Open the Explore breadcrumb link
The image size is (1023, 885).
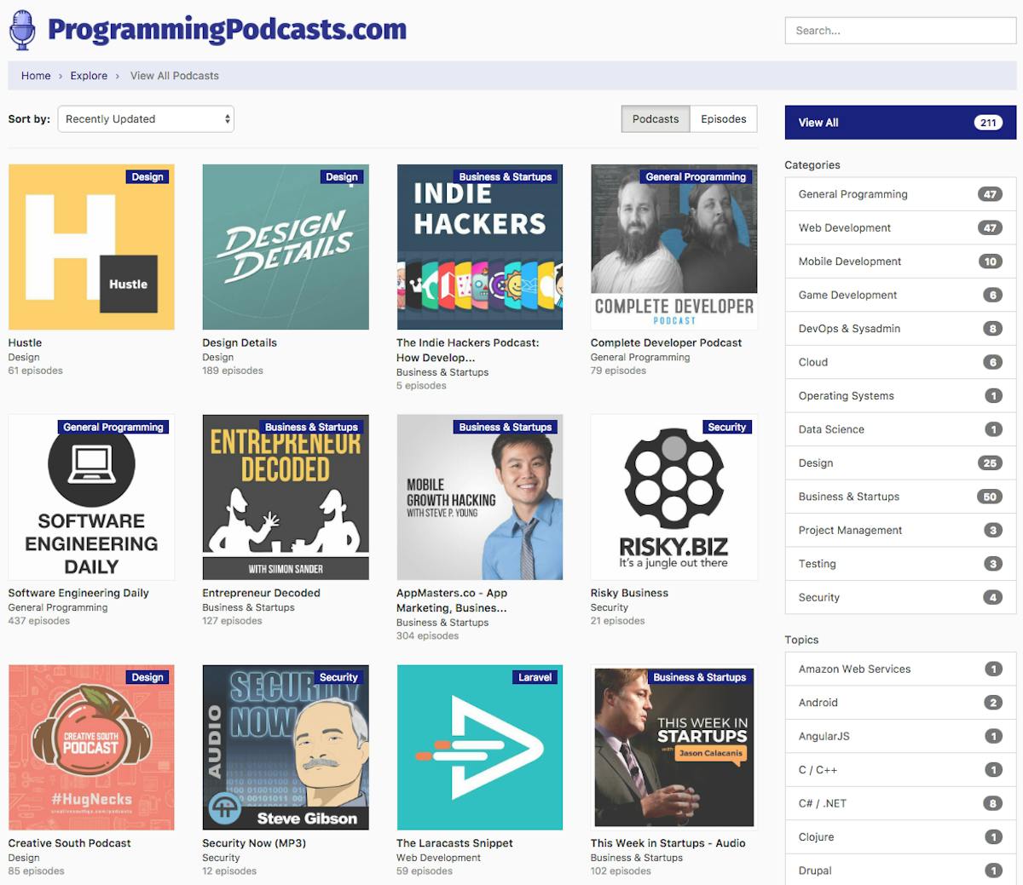pyautogui.click(x=89, y=76)
